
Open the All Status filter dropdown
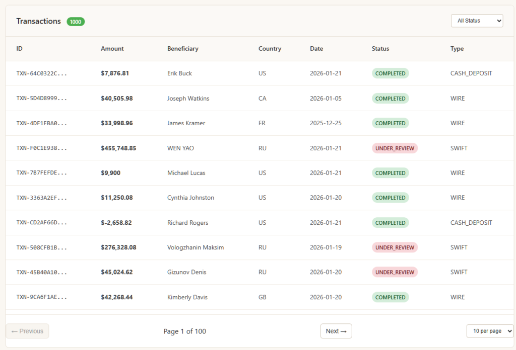pos(476,21)
